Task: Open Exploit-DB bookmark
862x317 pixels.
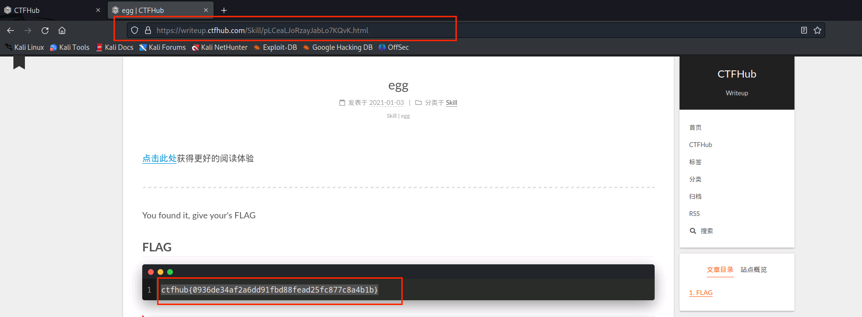Action: pos(275,47)
